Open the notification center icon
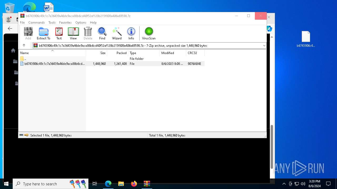The image size is (337, 189). [328, 184]
